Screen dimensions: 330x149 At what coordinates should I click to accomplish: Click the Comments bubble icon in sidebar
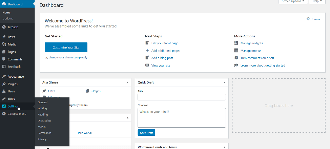[x=4, y=59]
